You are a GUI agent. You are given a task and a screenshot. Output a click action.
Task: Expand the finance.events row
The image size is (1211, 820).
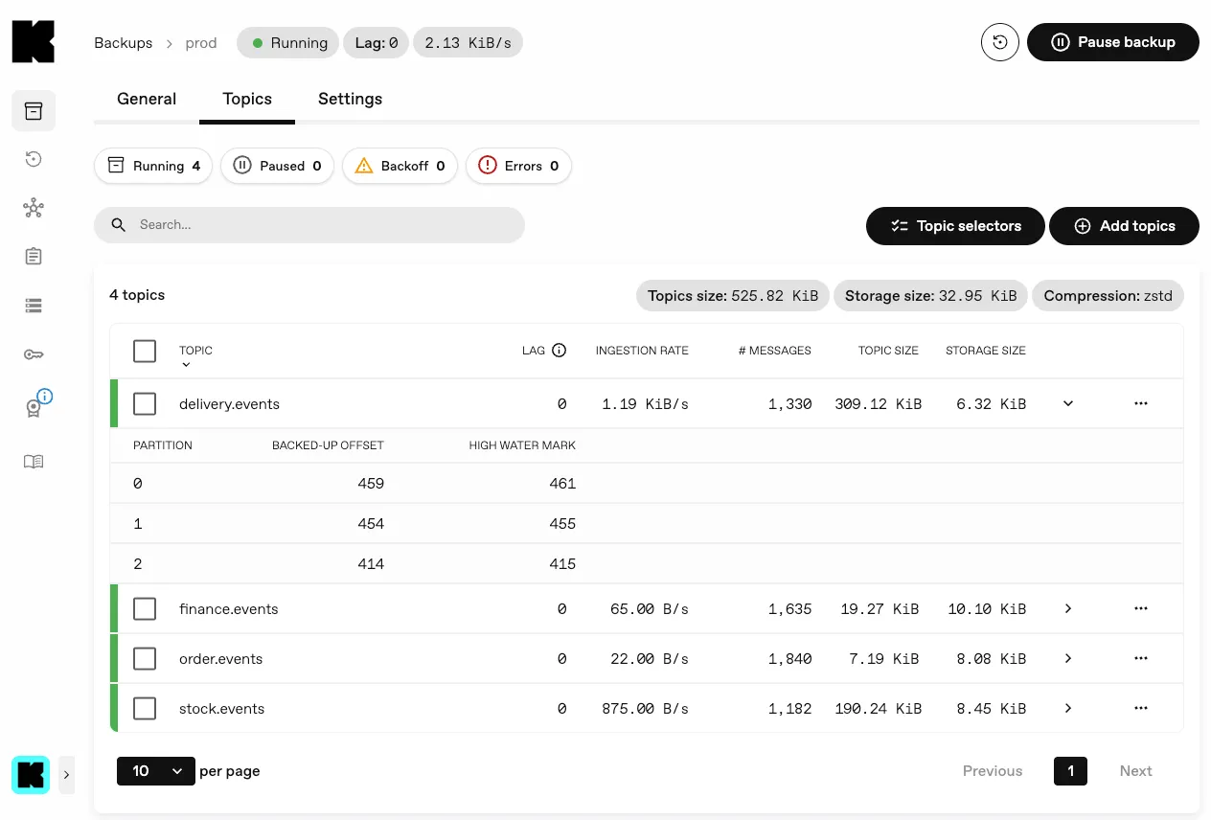point(1068,609)
